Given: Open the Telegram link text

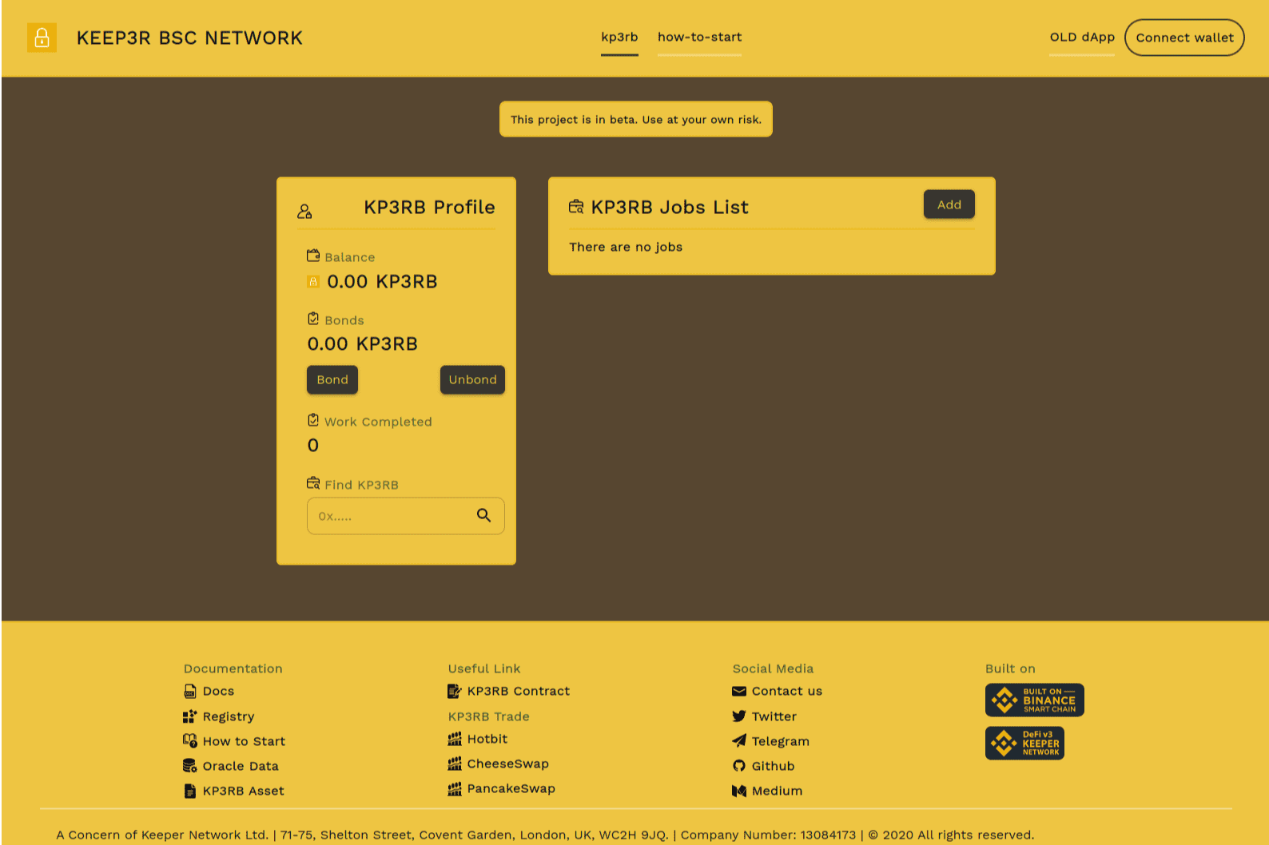Looking at the screenshot, I should click(781, 741).
